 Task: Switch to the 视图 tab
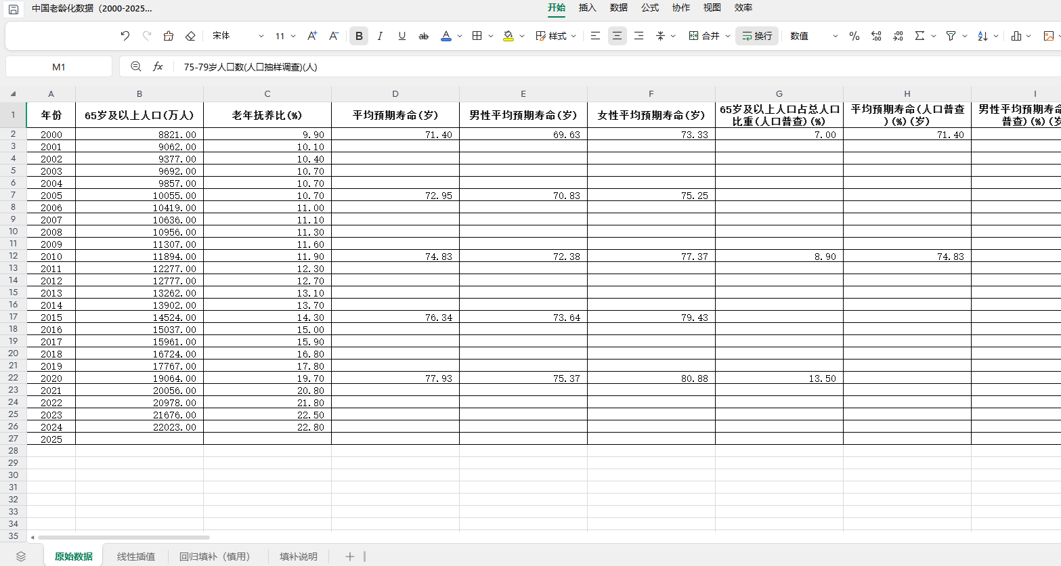coord(712,7)
